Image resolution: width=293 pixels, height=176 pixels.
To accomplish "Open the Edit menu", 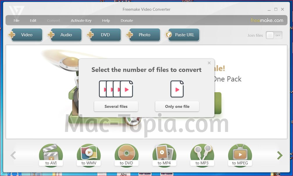I will click(33, 21).
